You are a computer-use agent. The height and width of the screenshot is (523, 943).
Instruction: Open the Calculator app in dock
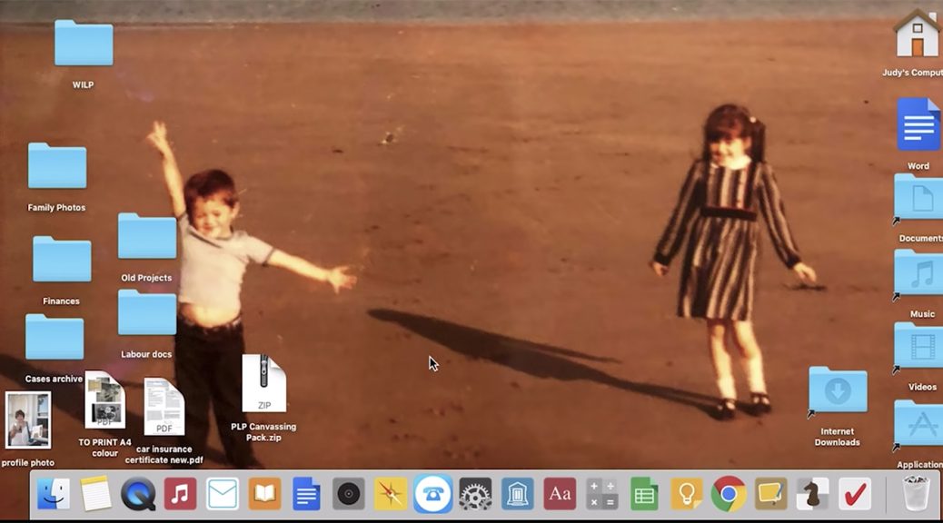coord(601,494)
